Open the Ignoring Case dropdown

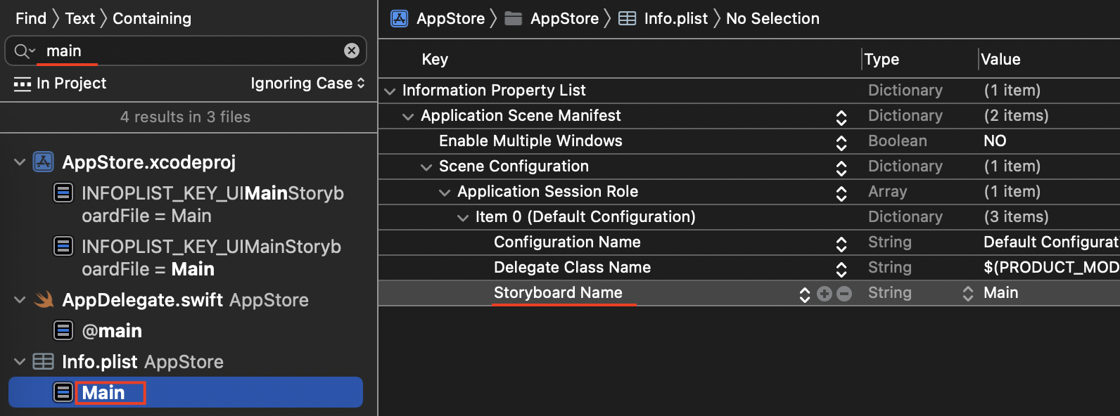click(x=308, y=84)
